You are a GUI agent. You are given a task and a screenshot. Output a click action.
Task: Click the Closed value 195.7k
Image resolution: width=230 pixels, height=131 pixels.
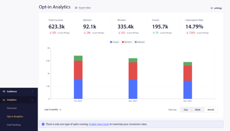pos(160,27)
